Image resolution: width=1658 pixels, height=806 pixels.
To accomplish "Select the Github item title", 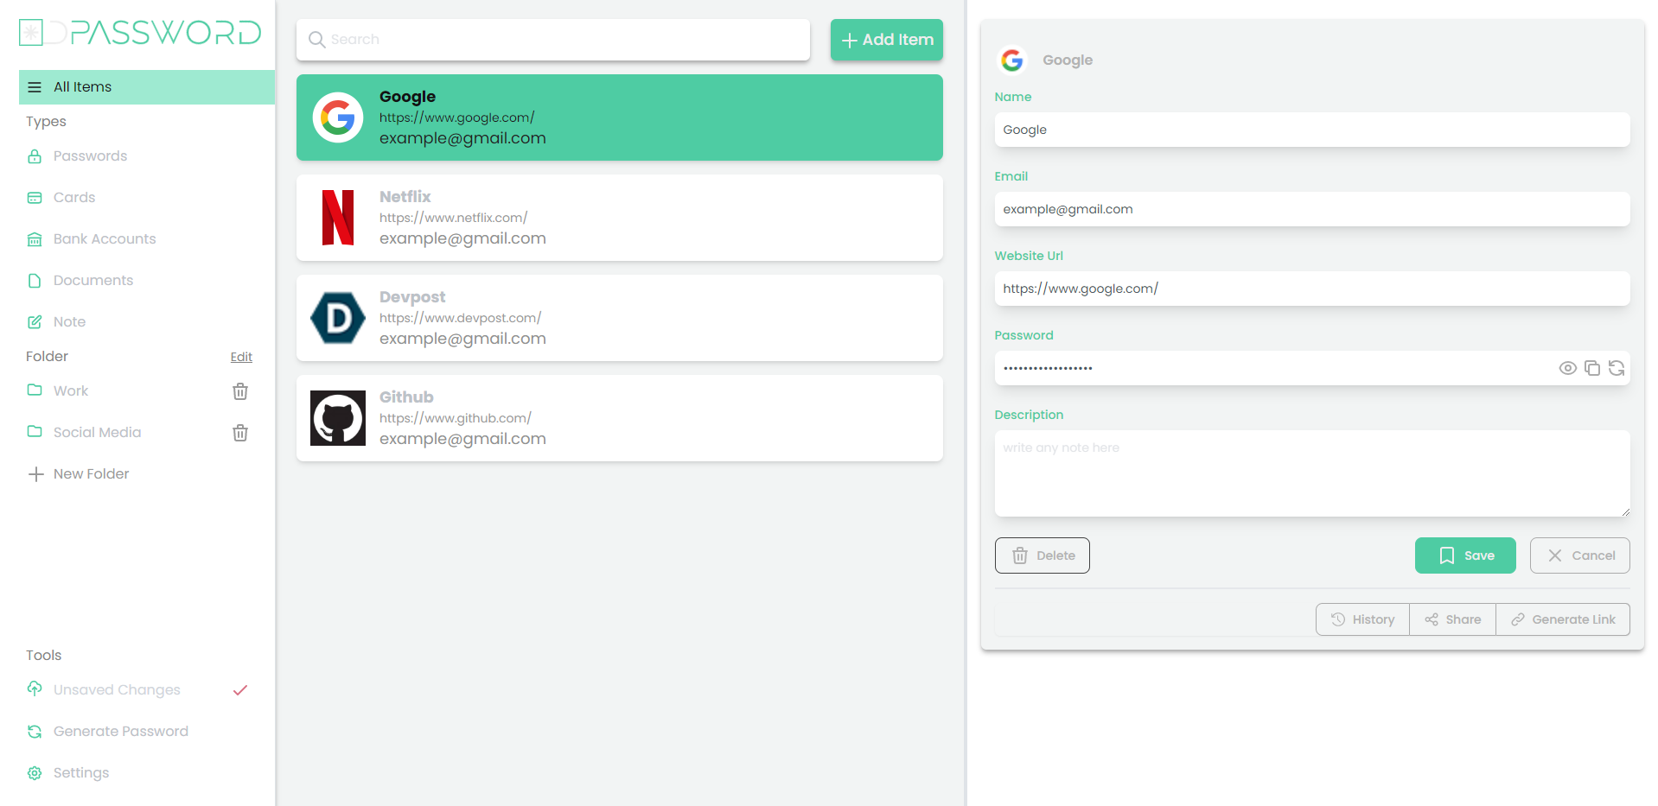I will tap(406, 397).
